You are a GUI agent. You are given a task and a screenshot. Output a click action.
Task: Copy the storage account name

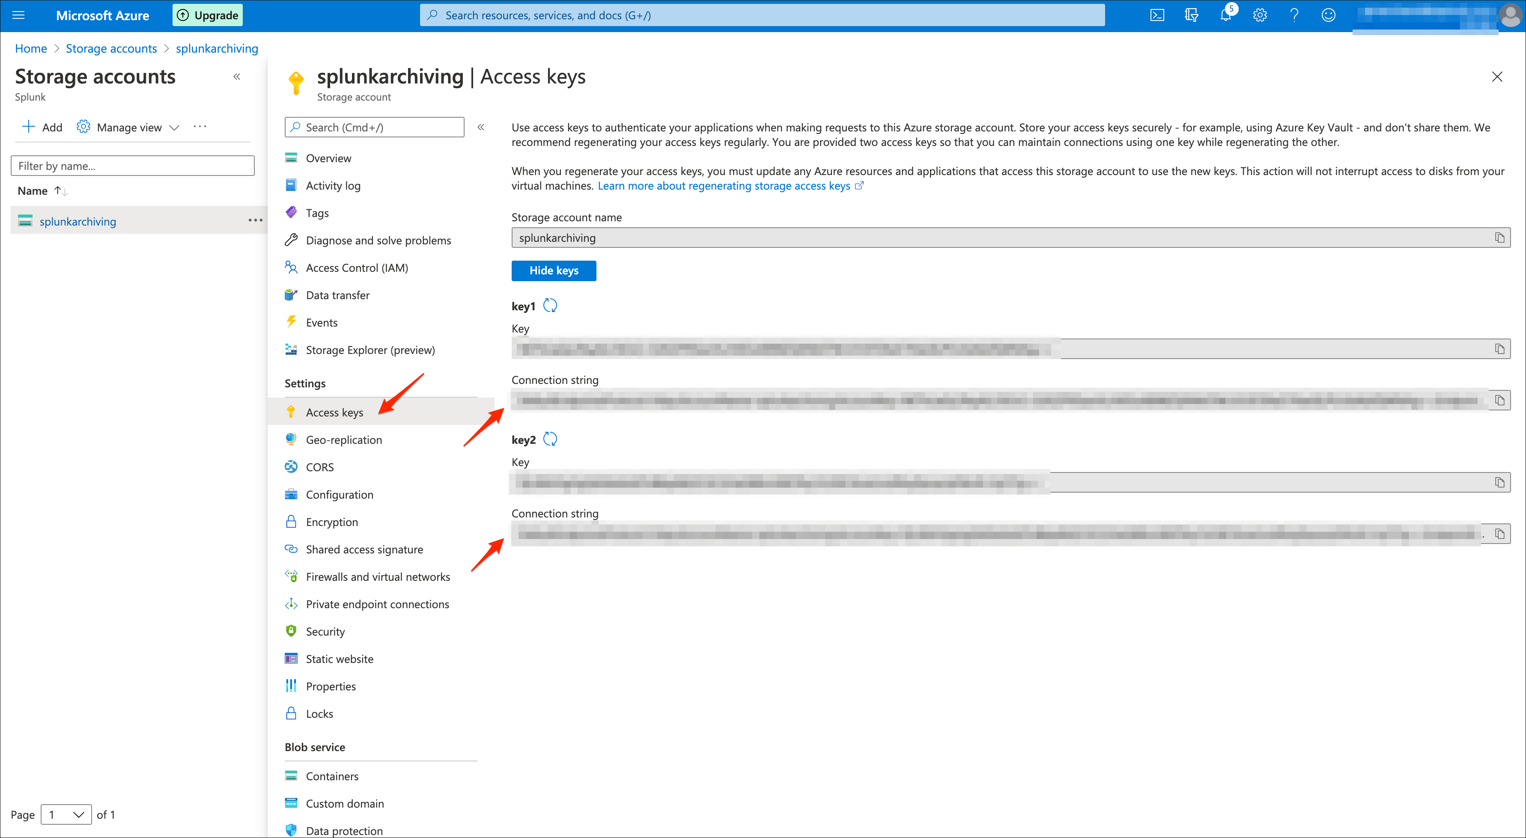coord(1499,238)
